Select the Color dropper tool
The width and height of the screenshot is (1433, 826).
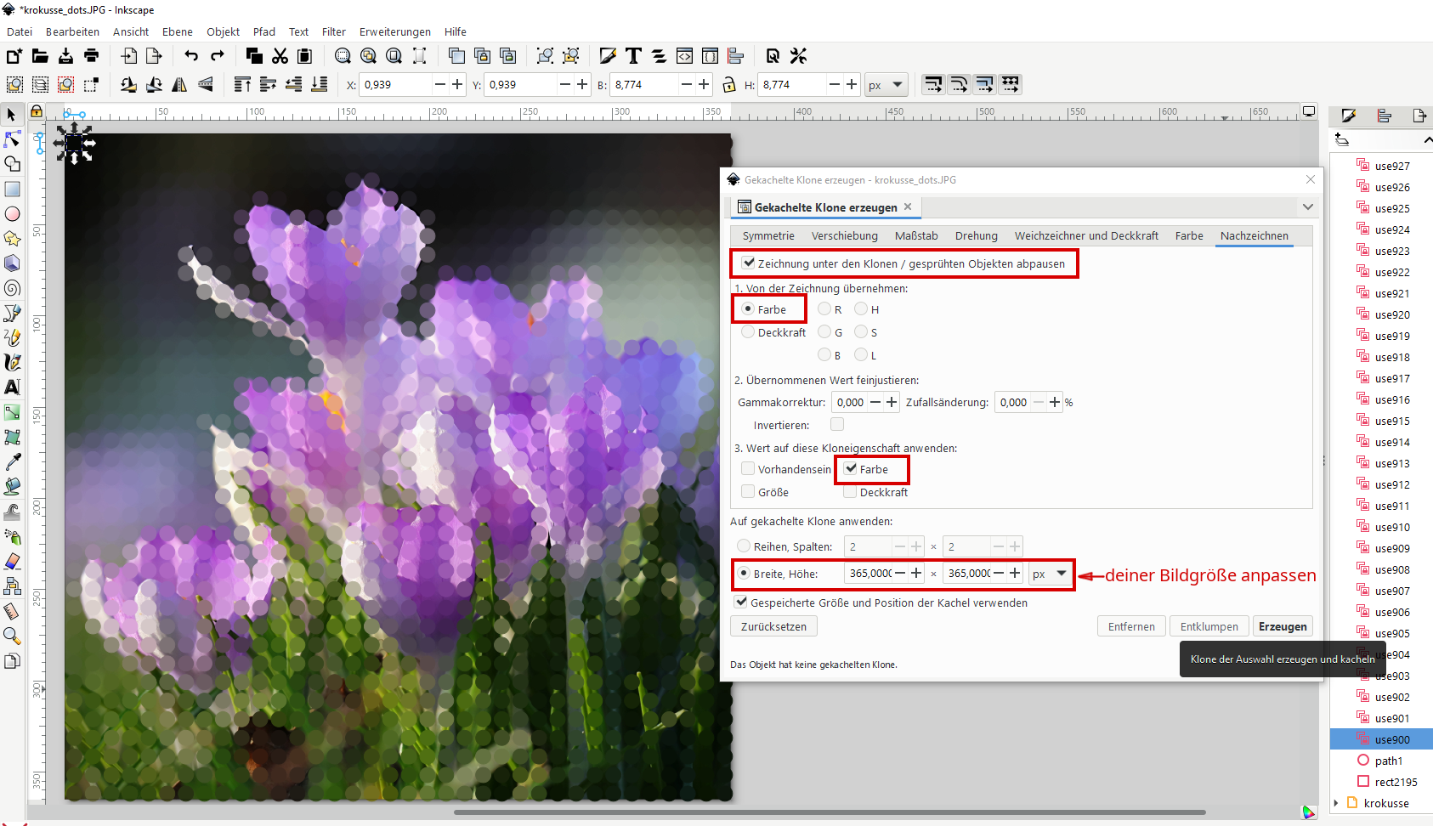(x=12, y=462)
